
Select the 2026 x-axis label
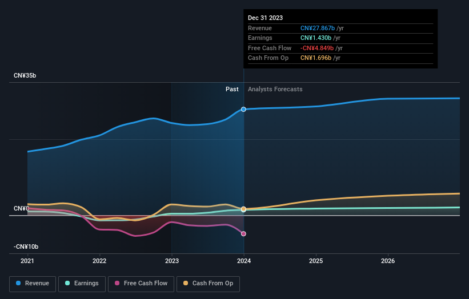coord(388,261)
